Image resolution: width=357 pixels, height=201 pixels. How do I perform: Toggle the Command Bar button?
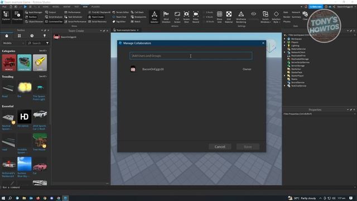click(54, 22)
